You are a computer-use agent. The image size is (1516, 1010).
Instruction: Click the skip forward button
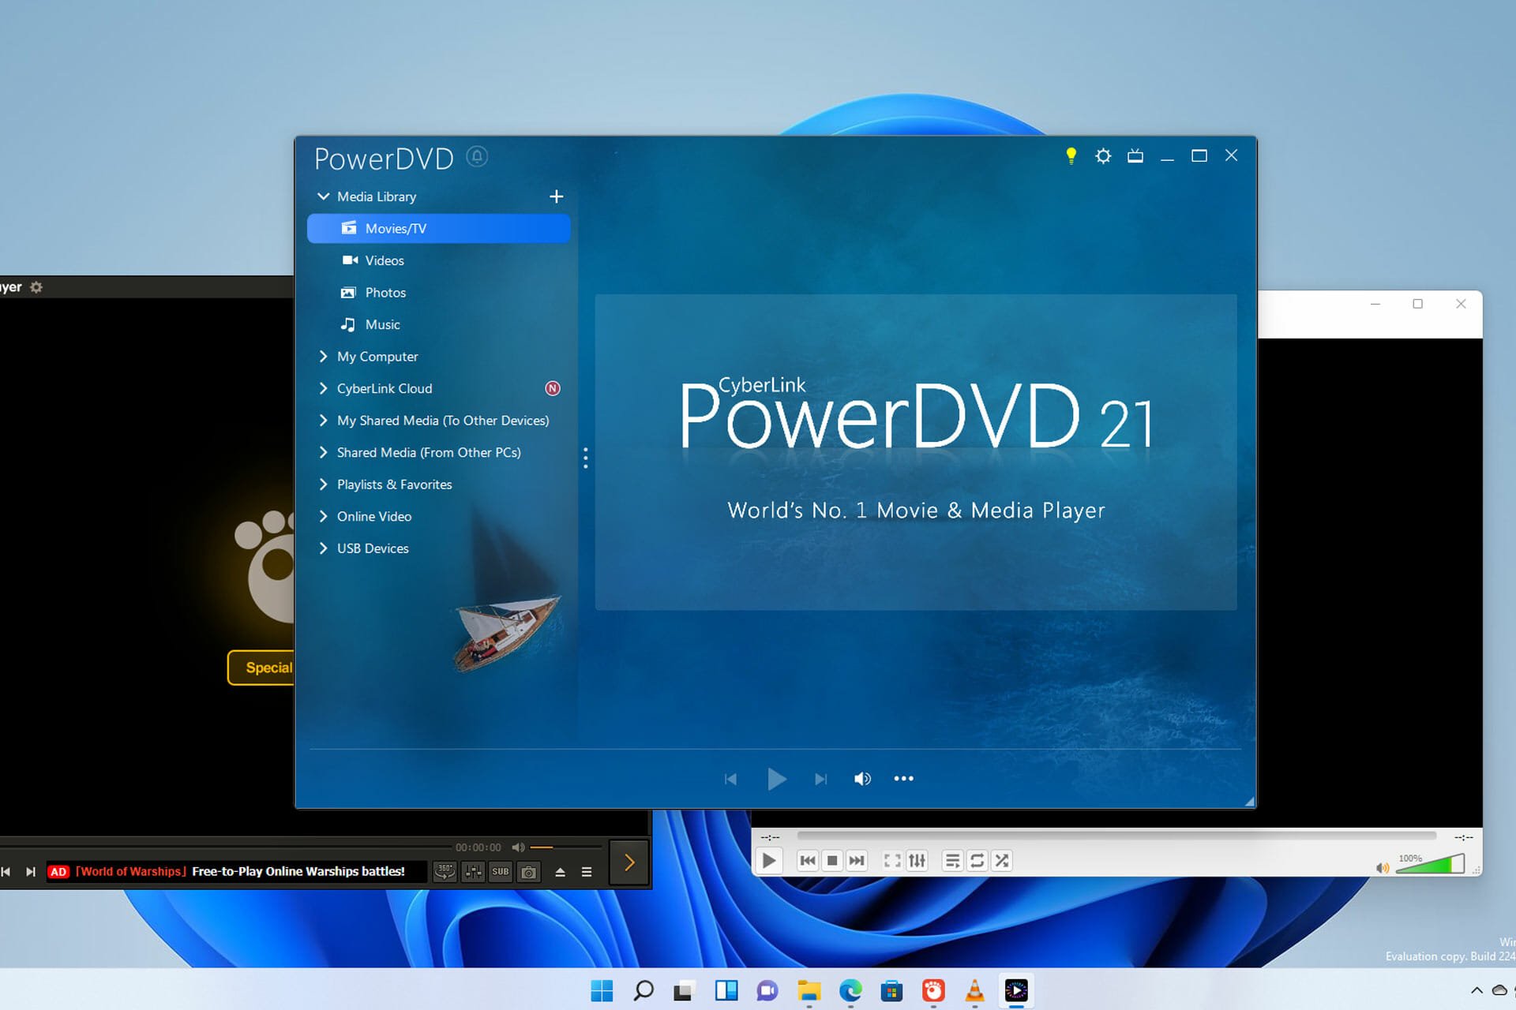click(x=819, y=776)
